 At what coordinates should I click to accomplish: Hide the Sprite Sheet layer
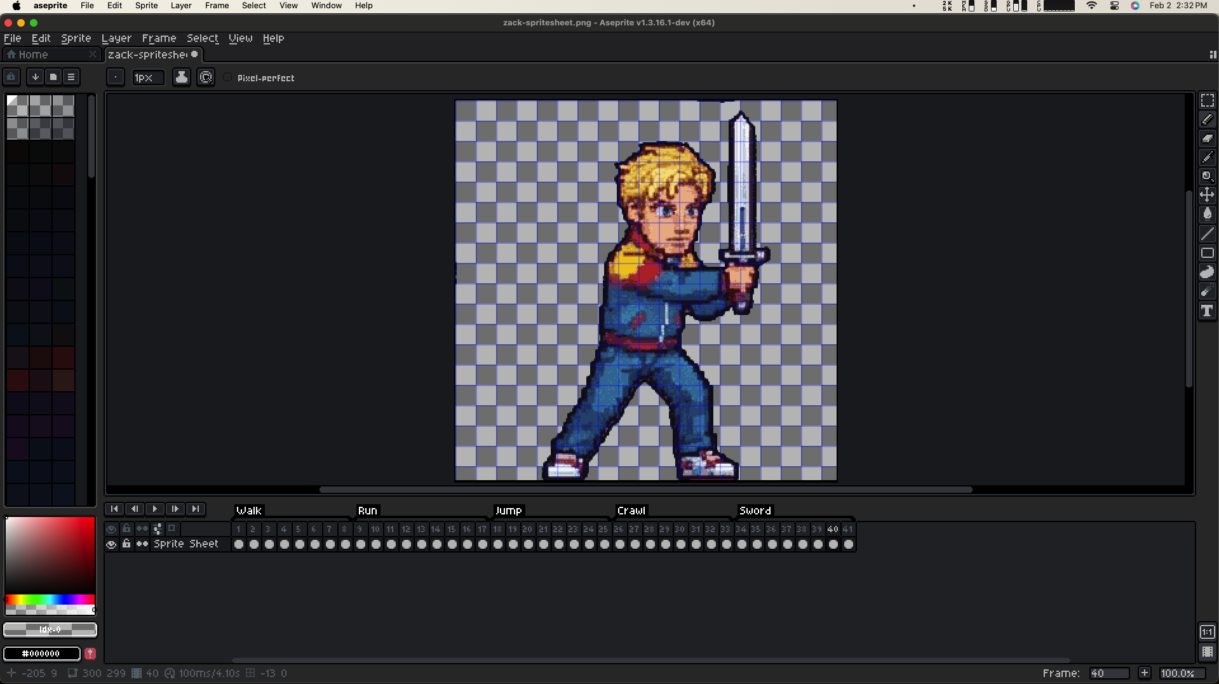click(111, 544)
